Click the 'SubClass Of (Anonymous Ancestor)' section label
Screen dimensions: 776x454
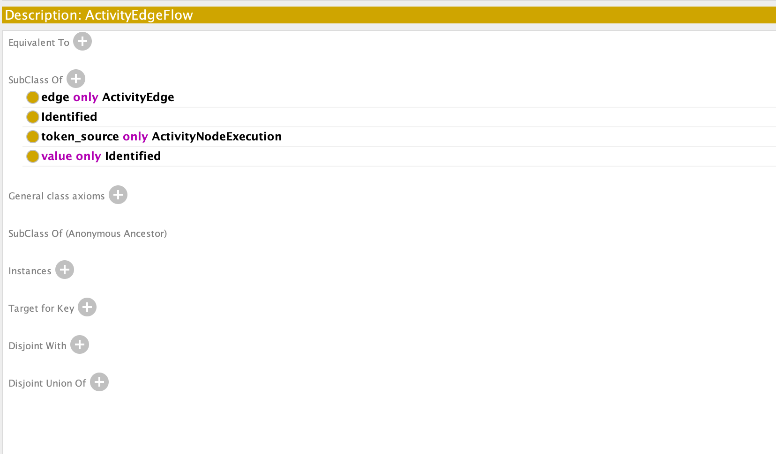click(x=88, y=233)
